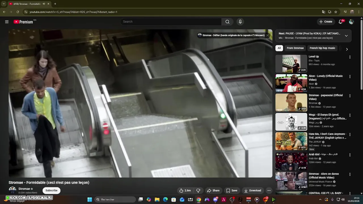Screen dimensions: 363x204
Task: Select the From Stromae filter chip
Action: (x=295, y=48)
